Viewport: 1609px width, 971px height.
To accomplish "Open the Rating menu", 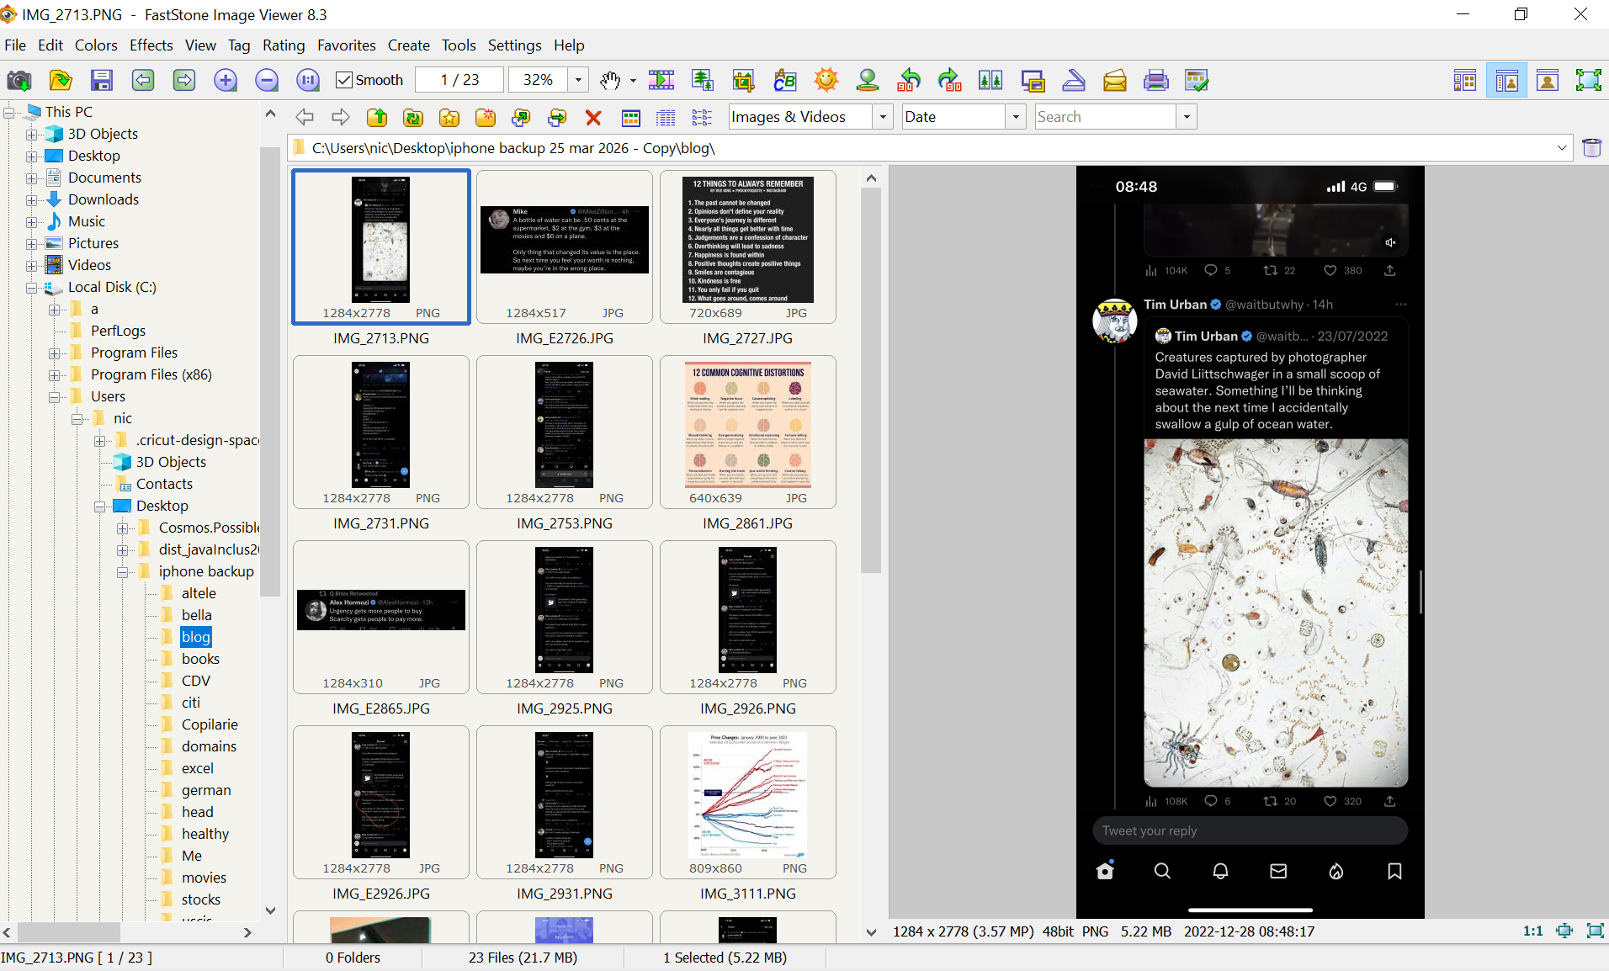I will click(x=284, y=45).
